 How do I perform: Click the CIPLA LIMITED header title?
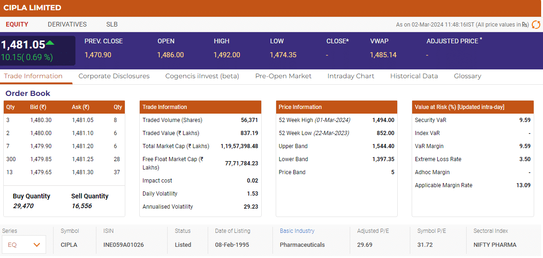pyautogui.click(x=32, y=8)
